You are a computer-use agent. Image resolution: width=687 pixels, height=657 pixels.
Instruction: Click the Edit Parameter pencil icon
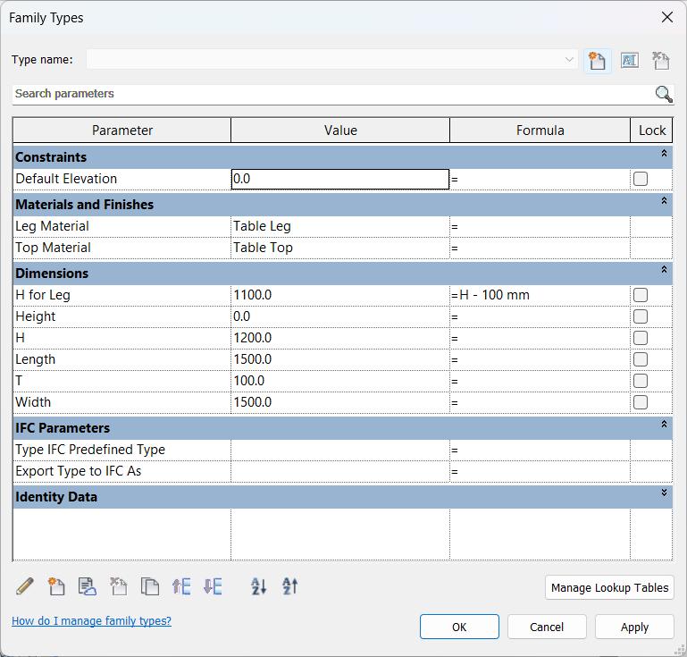click(25, 586)
